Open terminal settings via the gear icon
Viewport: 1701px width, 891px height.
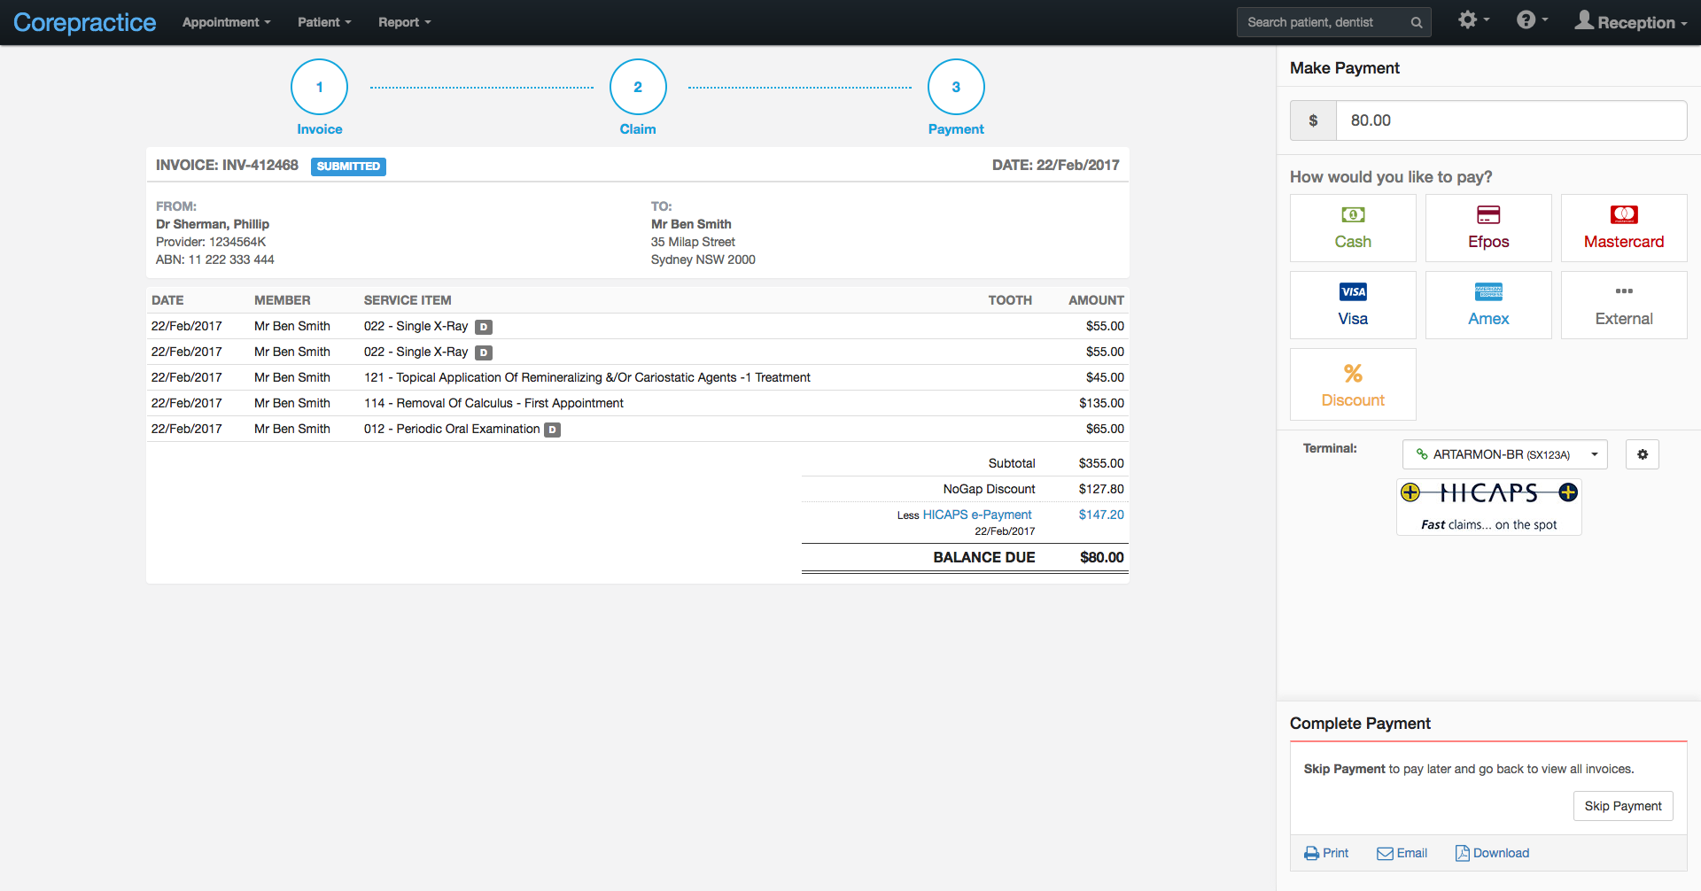tap(1643, 453)
